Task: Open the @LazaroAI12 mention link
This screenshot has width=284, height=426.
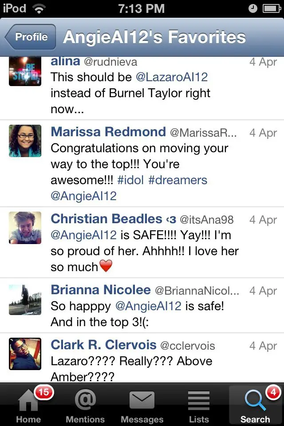Action: 172,77
